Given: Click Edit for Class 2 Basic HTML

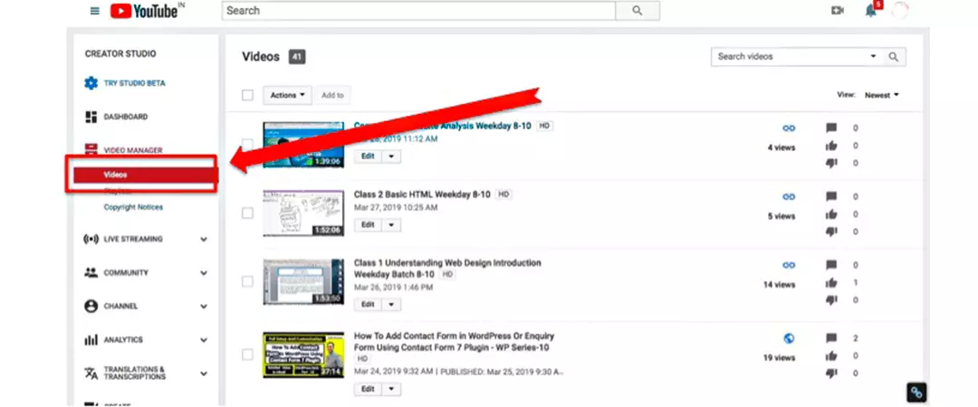Looking at the screenshot, I should tap(368, 224).
